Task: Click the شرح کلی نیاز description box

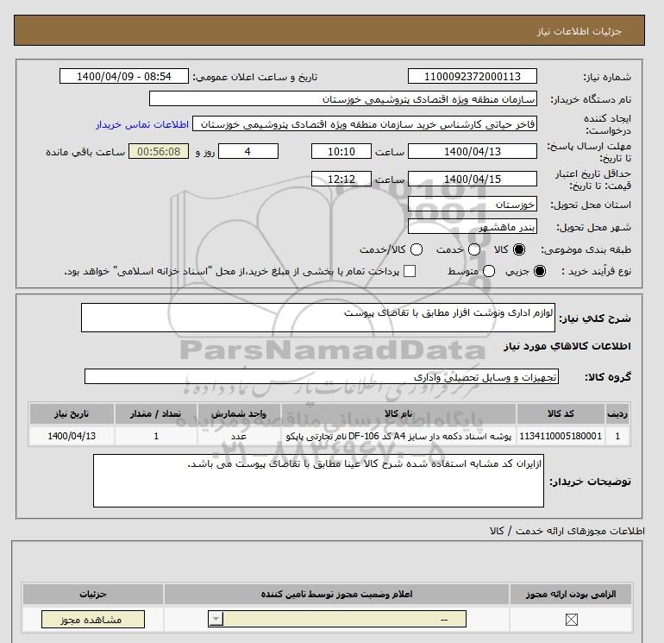Action: tap(318, 318)
